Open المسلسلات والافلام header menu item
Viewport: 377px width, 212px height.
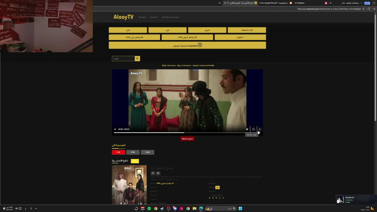click(x=171, y=17)
